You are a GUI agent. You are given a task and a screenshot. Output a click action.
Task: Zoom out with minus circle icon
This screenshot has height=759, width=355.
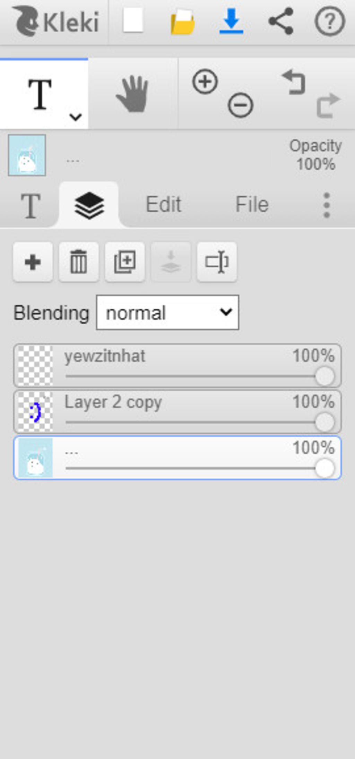240,105
